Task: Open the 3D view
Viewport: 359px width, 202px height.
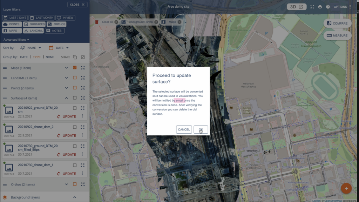Action: tap(297, 7)
